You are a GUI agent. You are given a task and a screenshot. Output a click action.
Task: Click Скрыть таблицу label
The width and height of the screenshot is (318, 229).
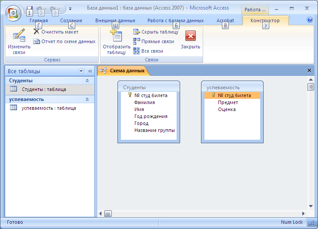(x=160, y=32)
